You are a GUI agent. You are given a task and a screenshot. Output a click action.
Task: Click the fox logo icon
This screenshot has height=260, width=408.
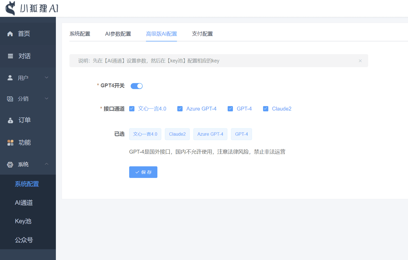coord(11,8)
